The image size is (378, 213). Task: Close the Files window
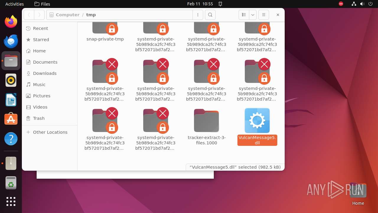click(x=278, y=15)
